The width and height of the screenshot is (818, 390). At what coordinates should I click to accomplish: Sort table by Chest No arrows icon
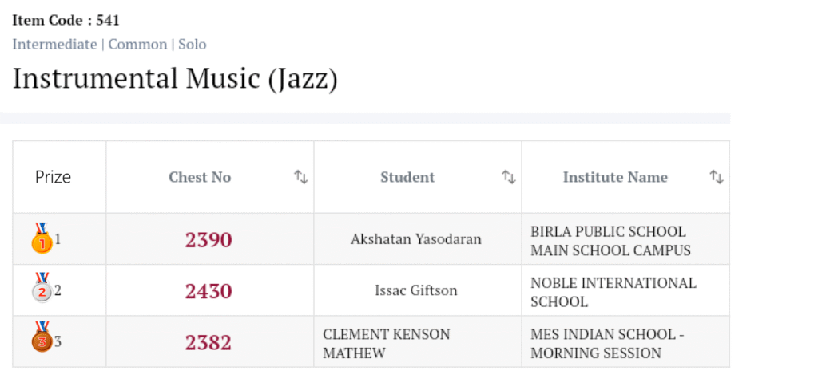click(x=301, y=177)
